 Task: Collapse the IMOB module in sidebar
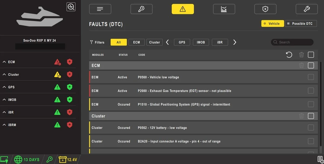4,100
